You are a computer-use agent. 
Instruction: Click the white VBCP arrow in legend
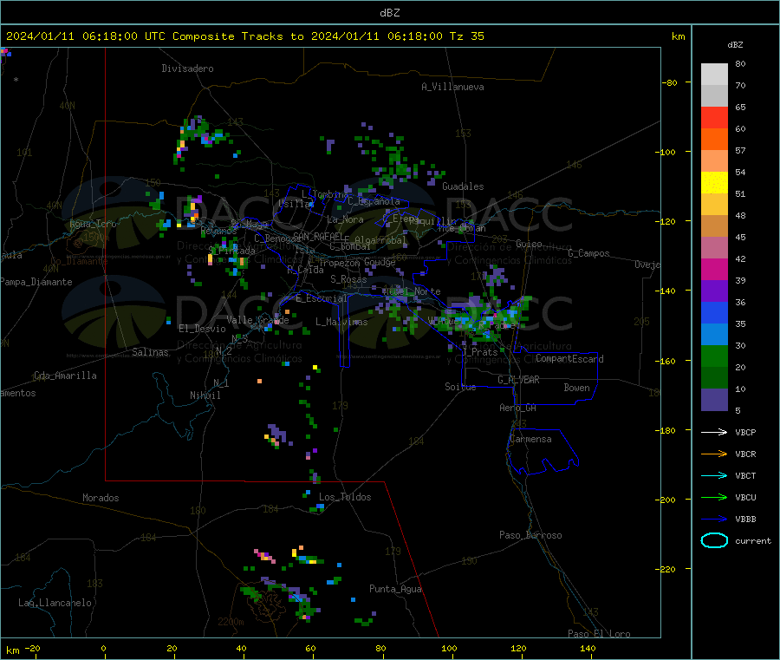(x=714, y=432)
